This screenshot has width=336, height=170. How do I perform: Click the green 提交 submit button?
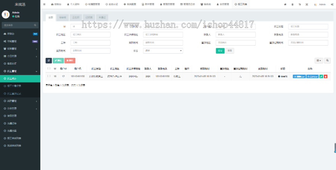[x=220, y=51]
